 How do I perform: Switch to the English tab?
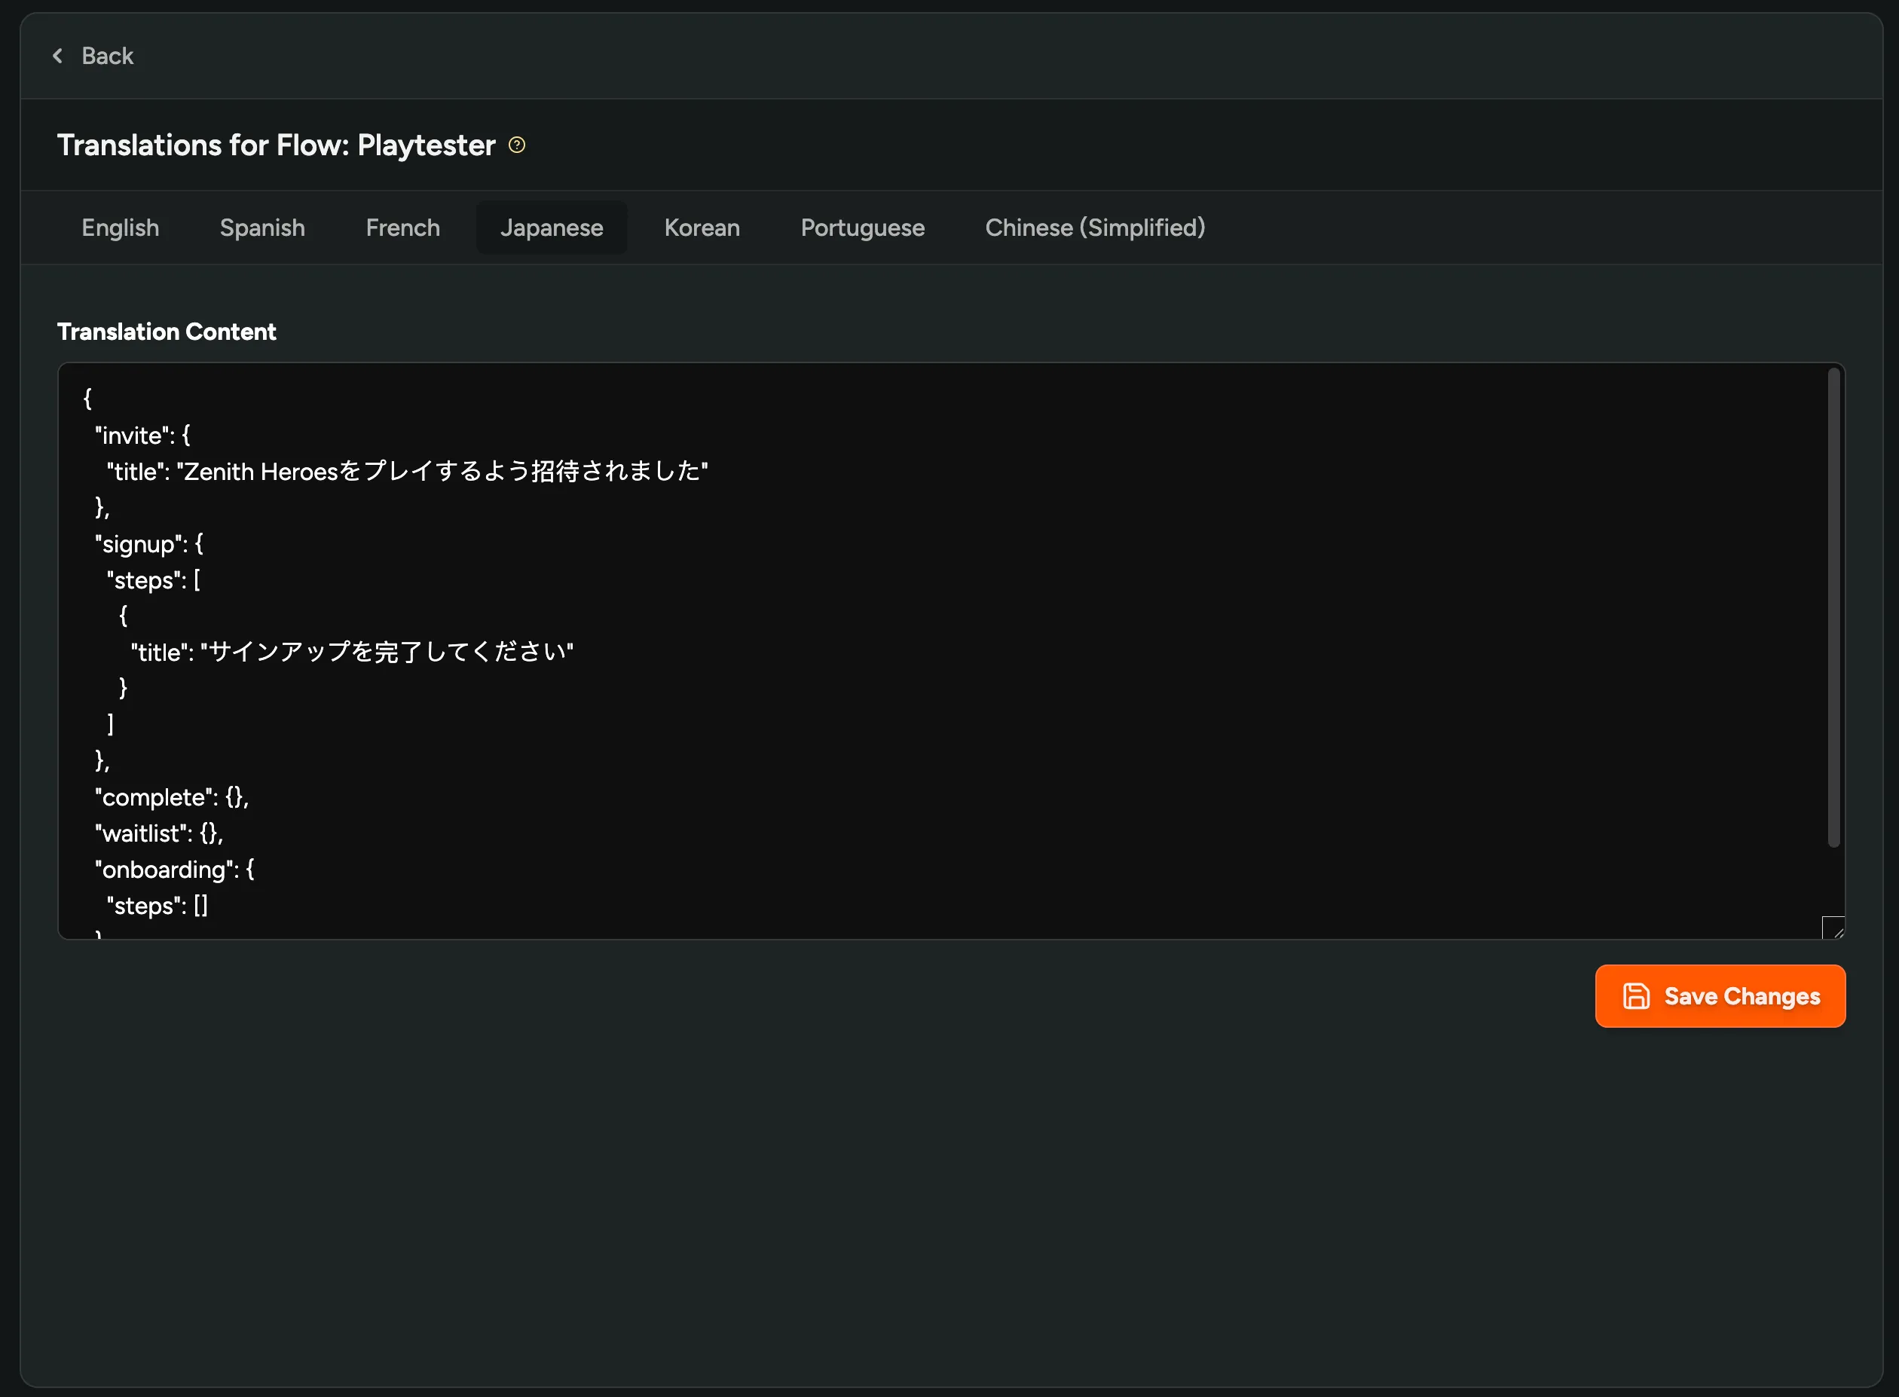(x=120, y=228)
